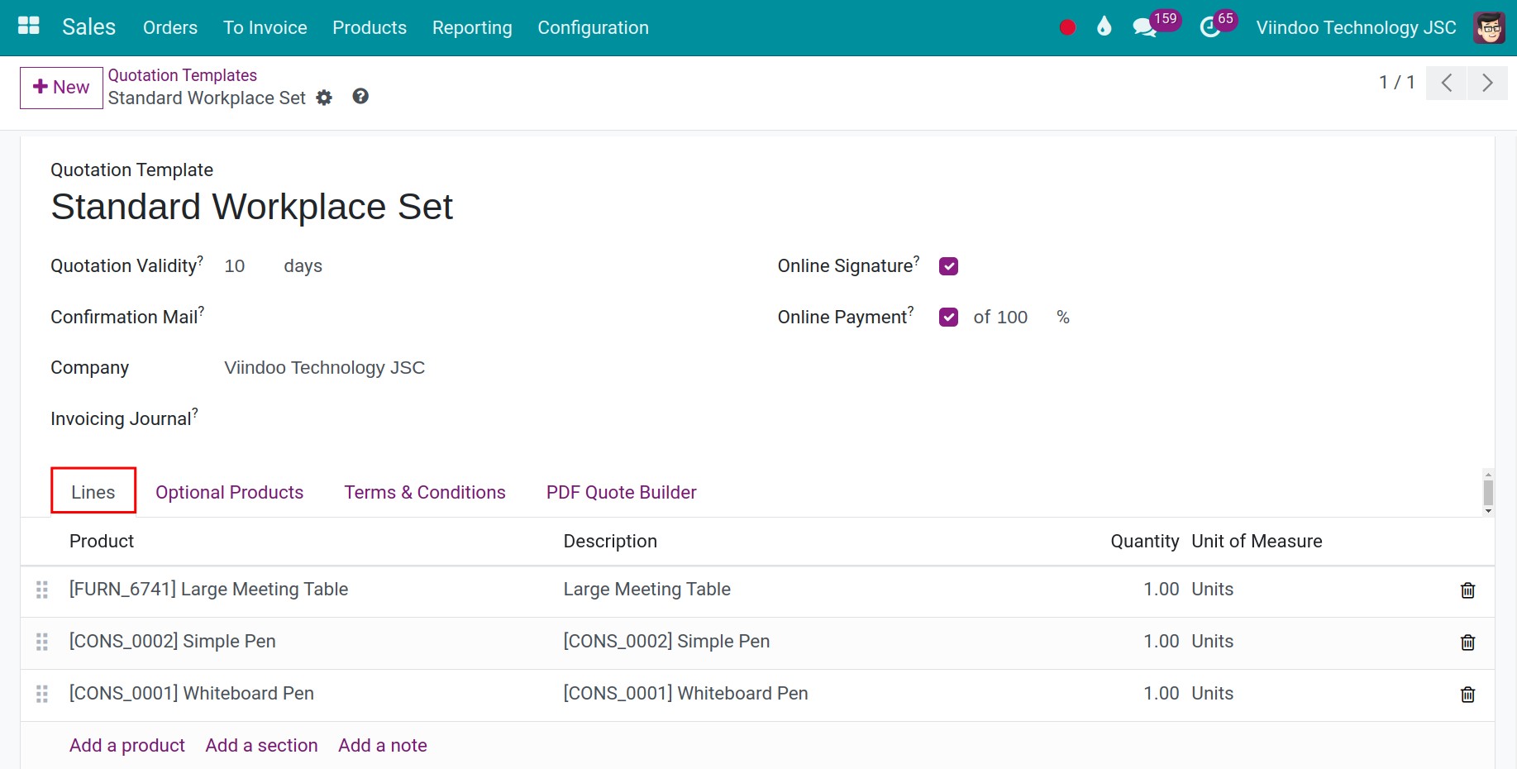
Task: Grab drag handle of Whiteboard Pen row
Action: pos(42,694)
